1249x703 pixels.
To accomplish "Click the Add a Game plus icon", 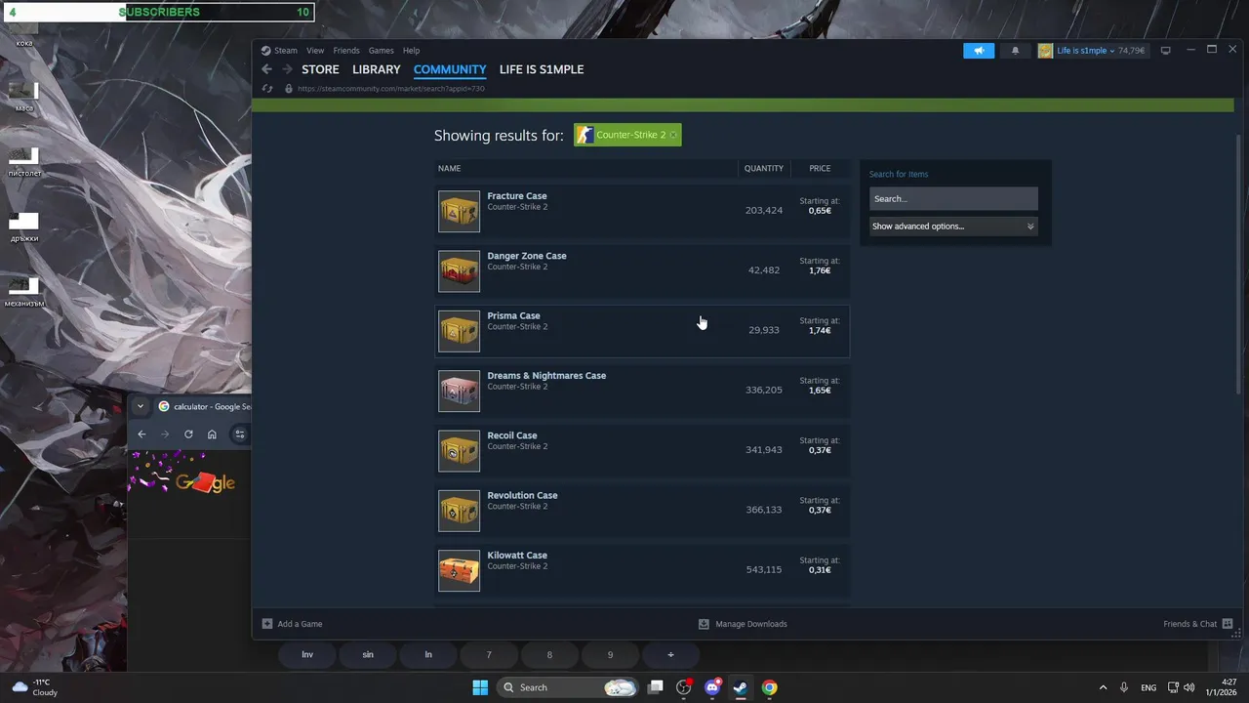I will pyautogui.click(x=267, y=624).
